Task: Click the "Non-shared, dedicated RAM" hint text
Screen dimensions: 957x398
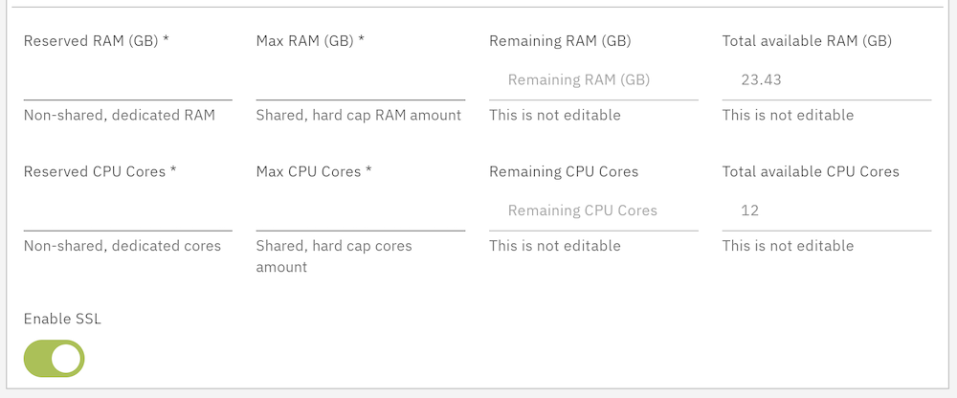Action: [120, 116]
